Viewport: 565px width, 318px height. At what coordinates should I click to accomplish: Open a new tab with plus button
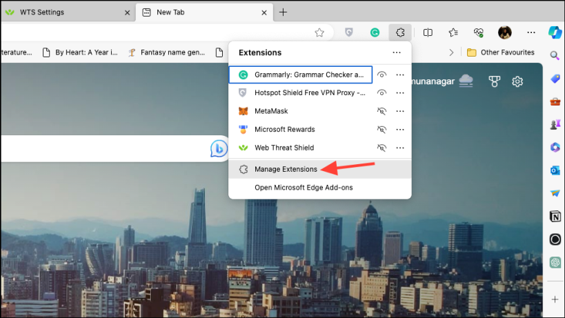pyautogui.click(x=284, y=12)
